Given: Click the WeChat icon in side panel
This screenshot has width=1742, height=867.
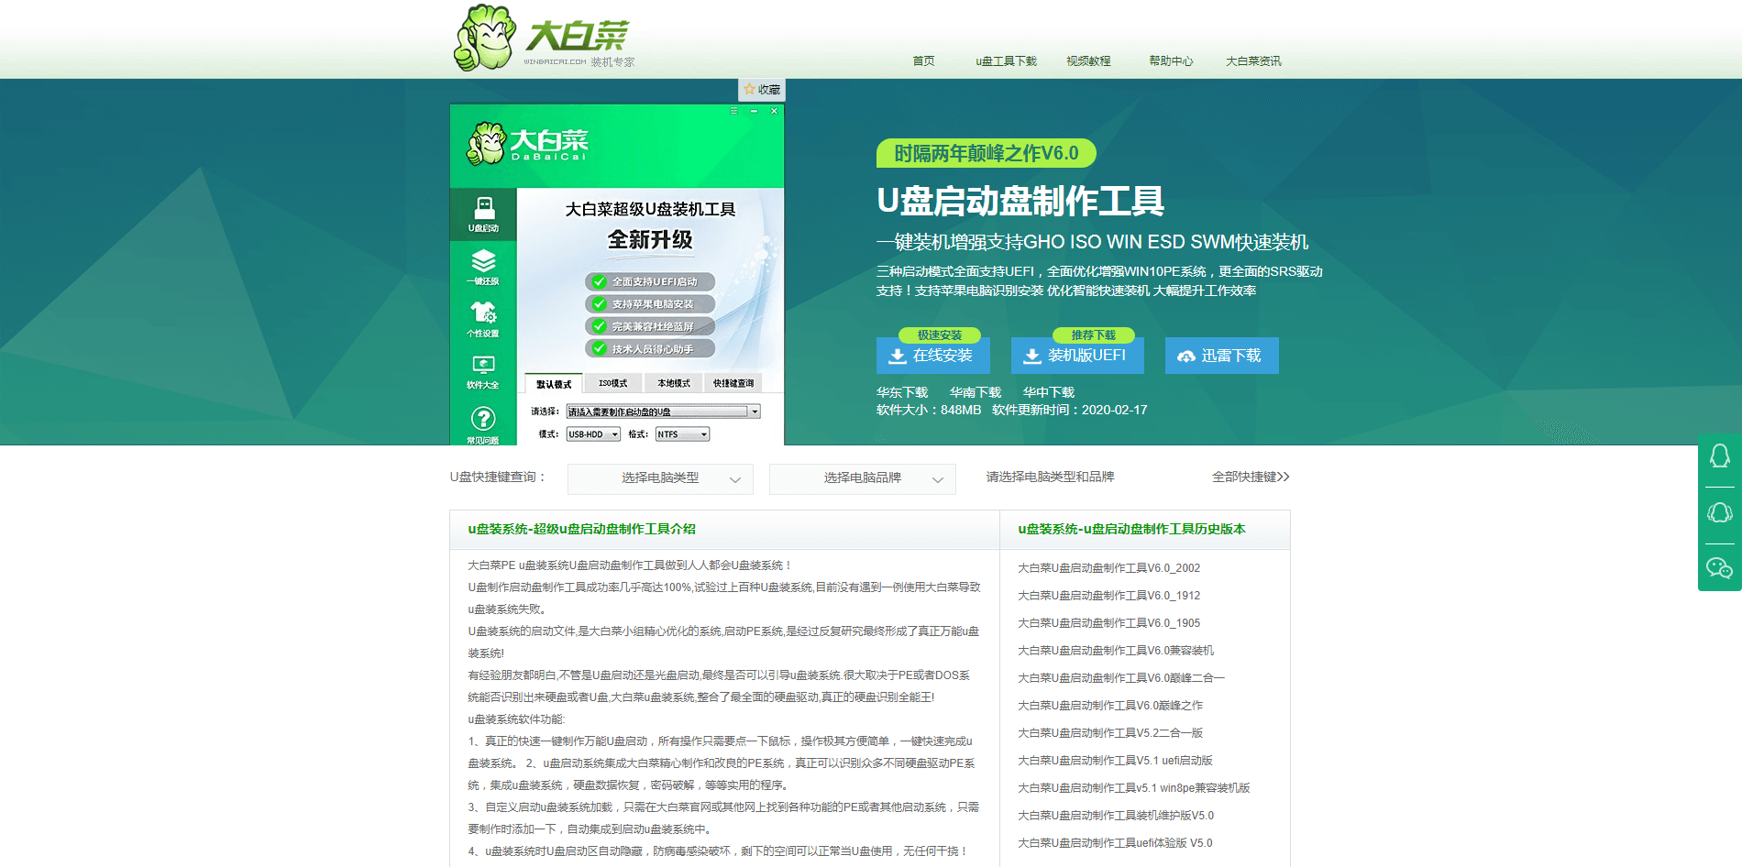Looking at the screenshot, I should 1720,568.
